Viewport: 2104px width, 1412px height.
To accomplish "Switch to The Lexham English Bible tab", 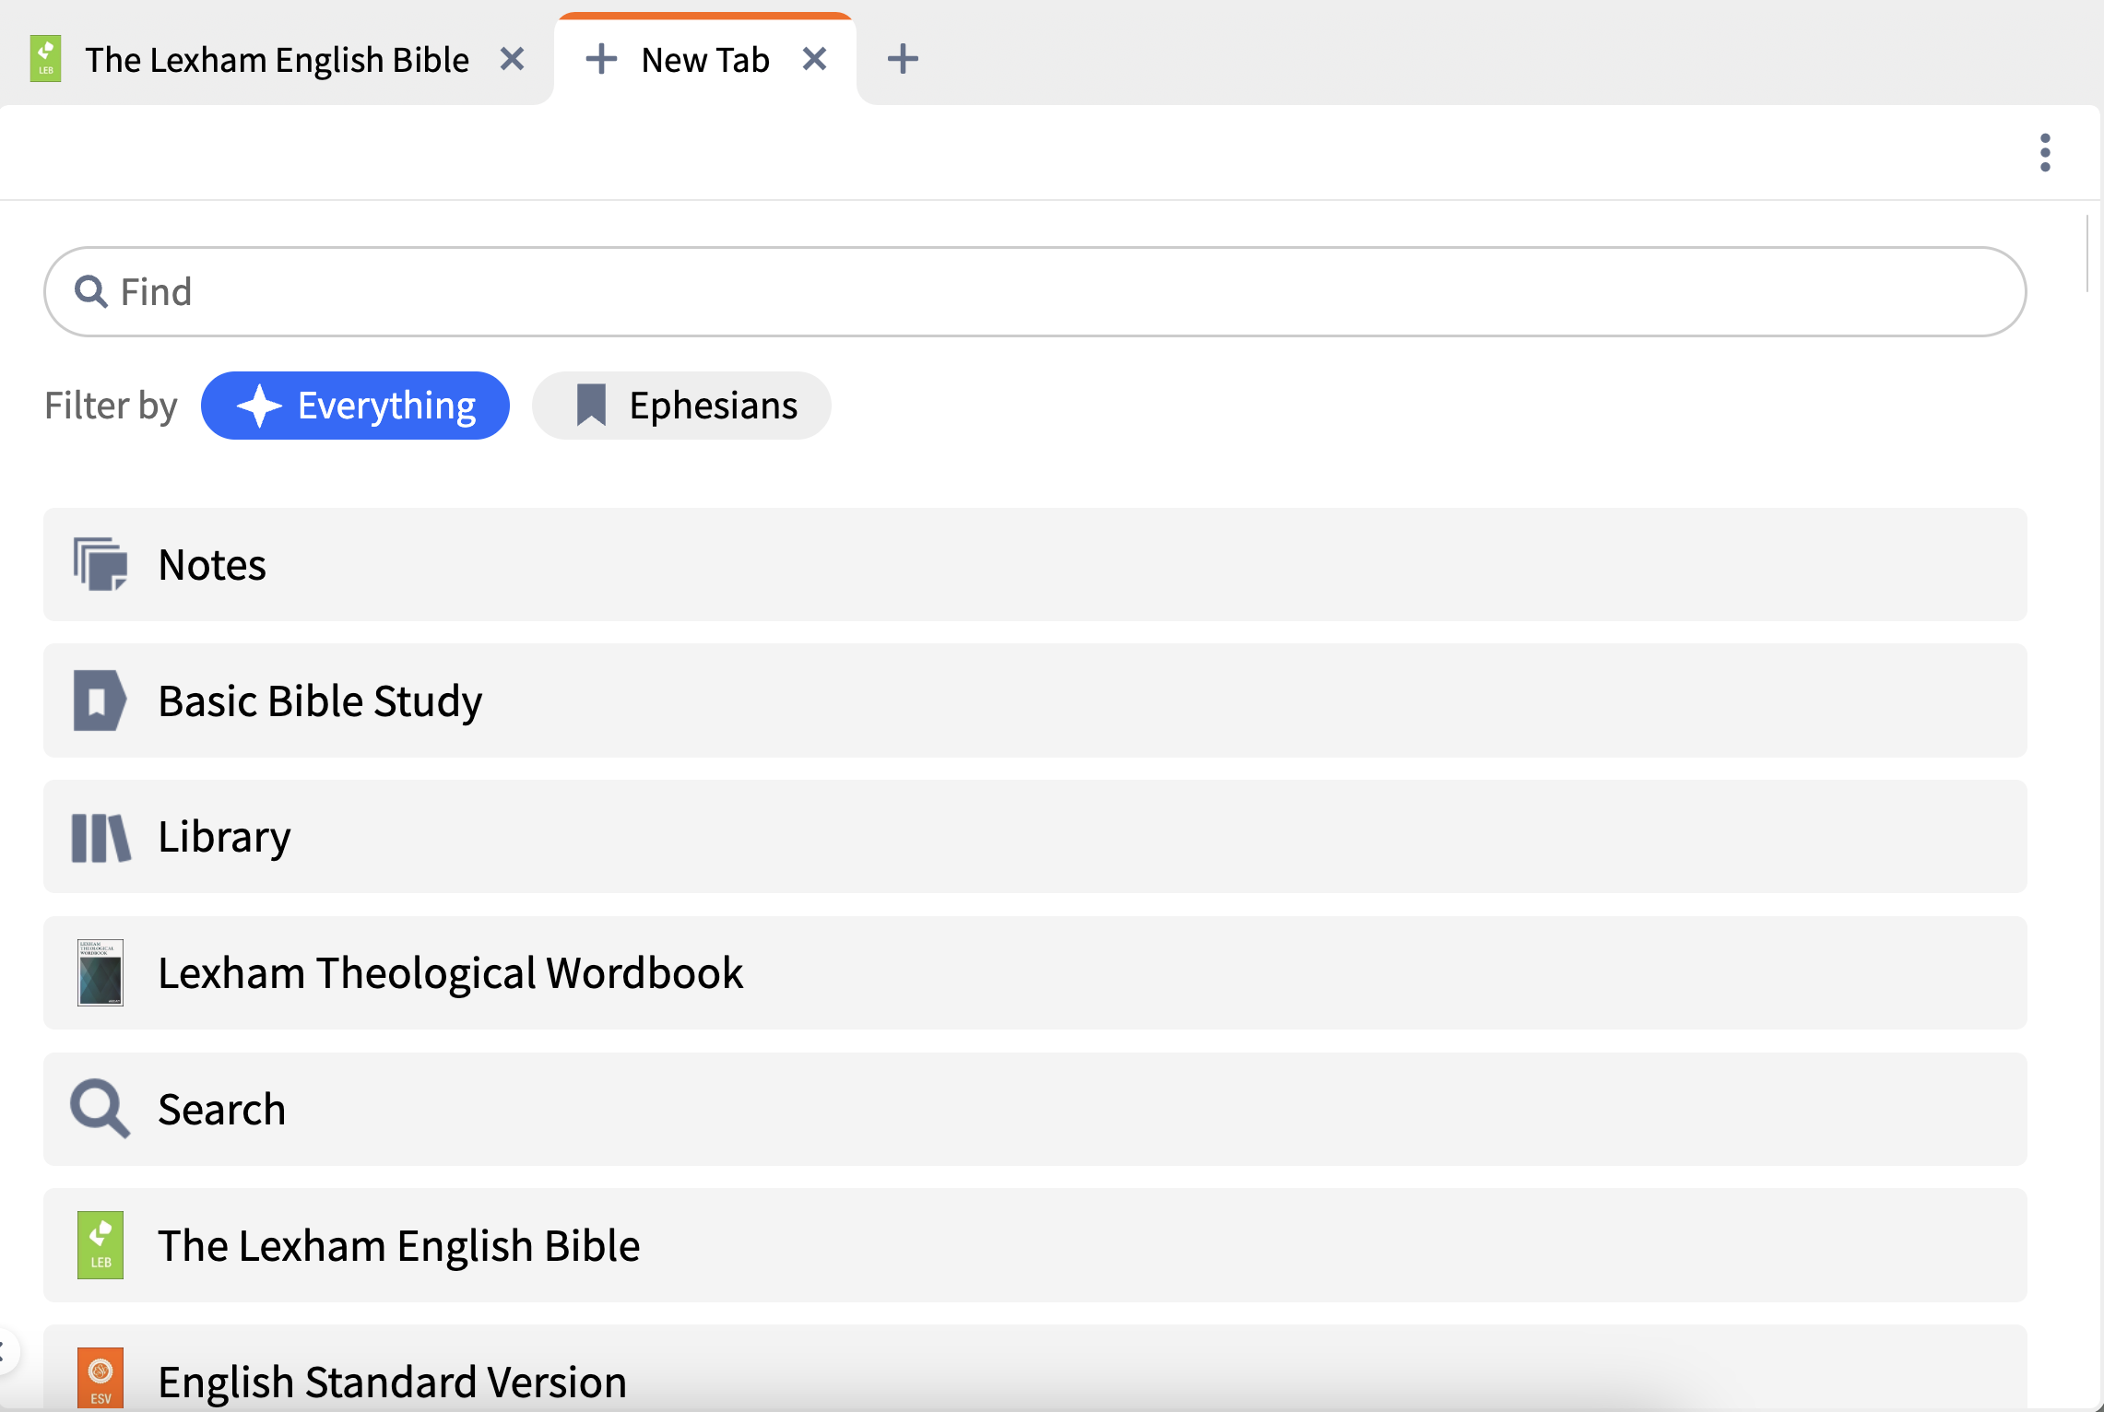I will 277,60.
